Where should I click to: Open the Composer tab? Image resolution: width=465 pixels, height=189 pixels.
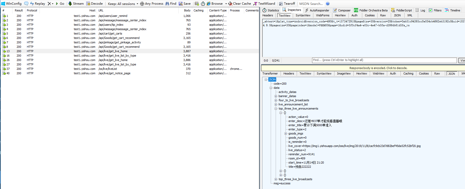(x=342, y=10)
